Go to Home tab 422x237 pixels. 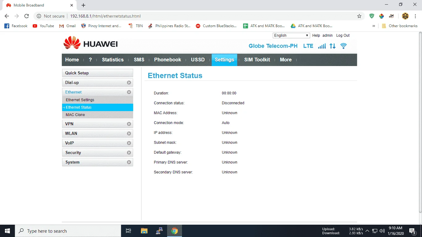click(x=72, y=60)
